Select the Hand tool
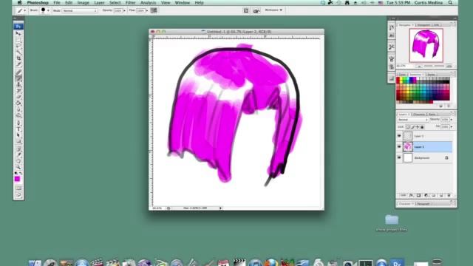Image resolution: width=473 pixels, height=266 pixels. [x=18, y=161]
